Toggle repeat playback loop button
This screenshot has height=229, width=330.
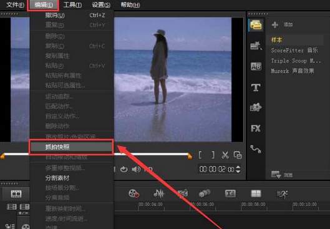(x=124, y=169)
